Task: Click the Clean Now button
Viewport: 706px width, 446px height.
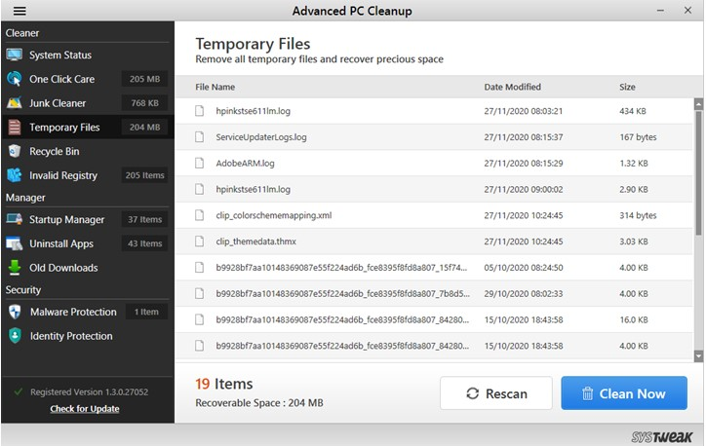Action: (x=624, y=393)
